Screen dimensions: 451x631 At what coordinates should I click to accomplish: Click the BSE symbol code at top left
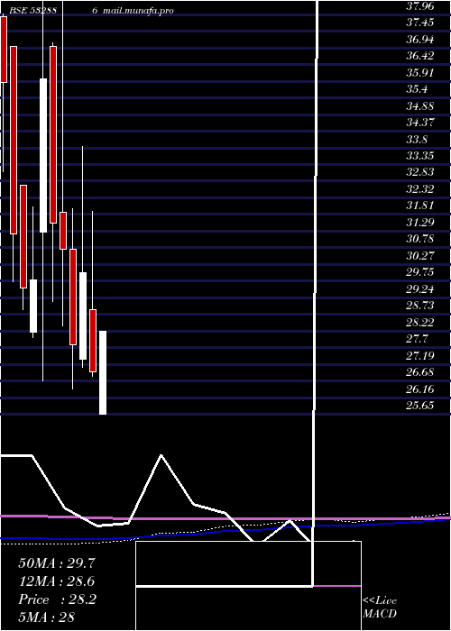coord(35,11)
